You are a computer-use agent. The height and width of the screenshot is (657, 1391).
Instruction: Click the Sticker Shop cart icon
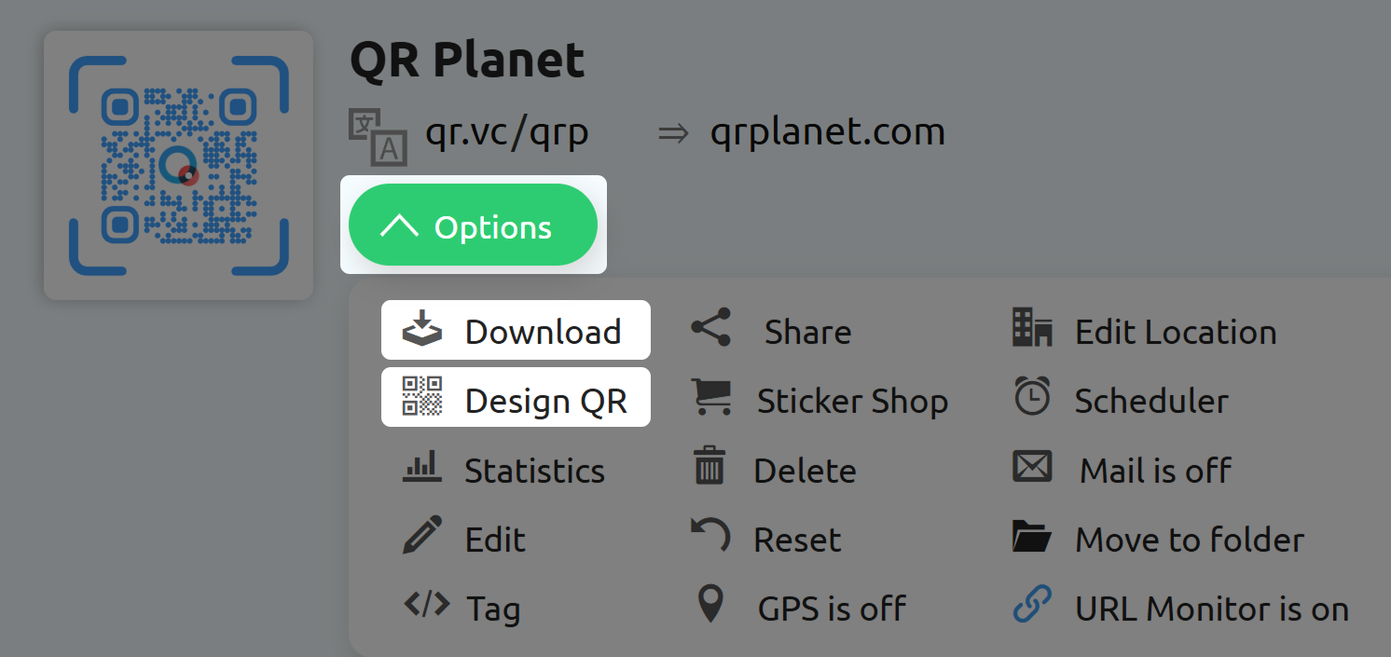711,396
